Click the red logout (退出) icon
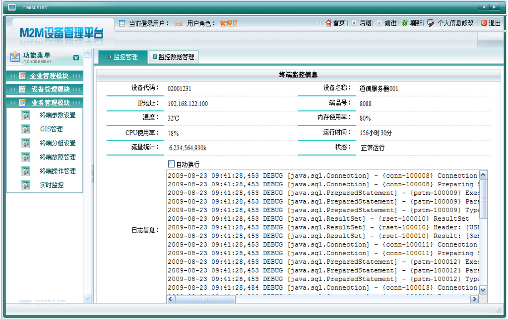The height and width of the screenshot is (319, 508). [484, 23]
